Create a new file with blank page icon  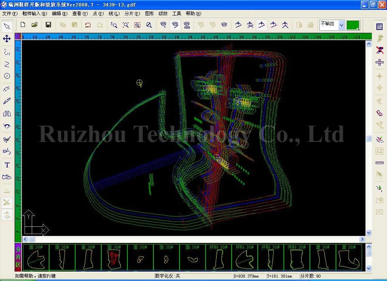pos(23,25)
